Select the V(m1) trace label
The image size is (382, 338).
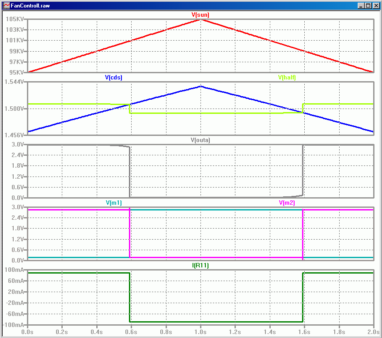click(x=113, y=203)
